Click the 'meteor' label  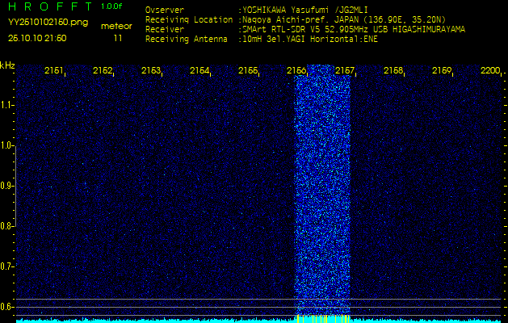[116, 27]
